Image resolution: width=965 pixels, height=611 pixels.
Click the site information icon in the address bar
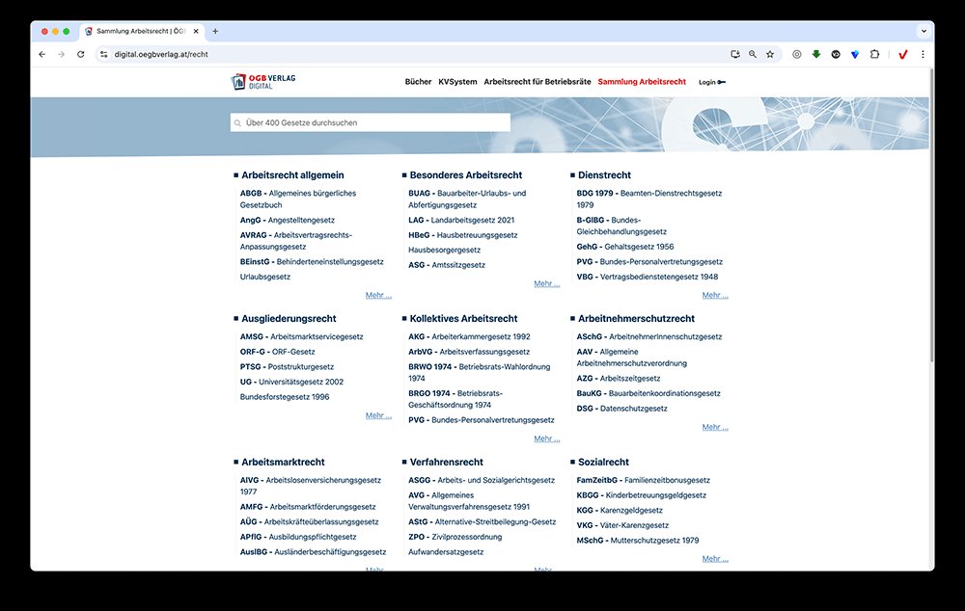point(103,55)
